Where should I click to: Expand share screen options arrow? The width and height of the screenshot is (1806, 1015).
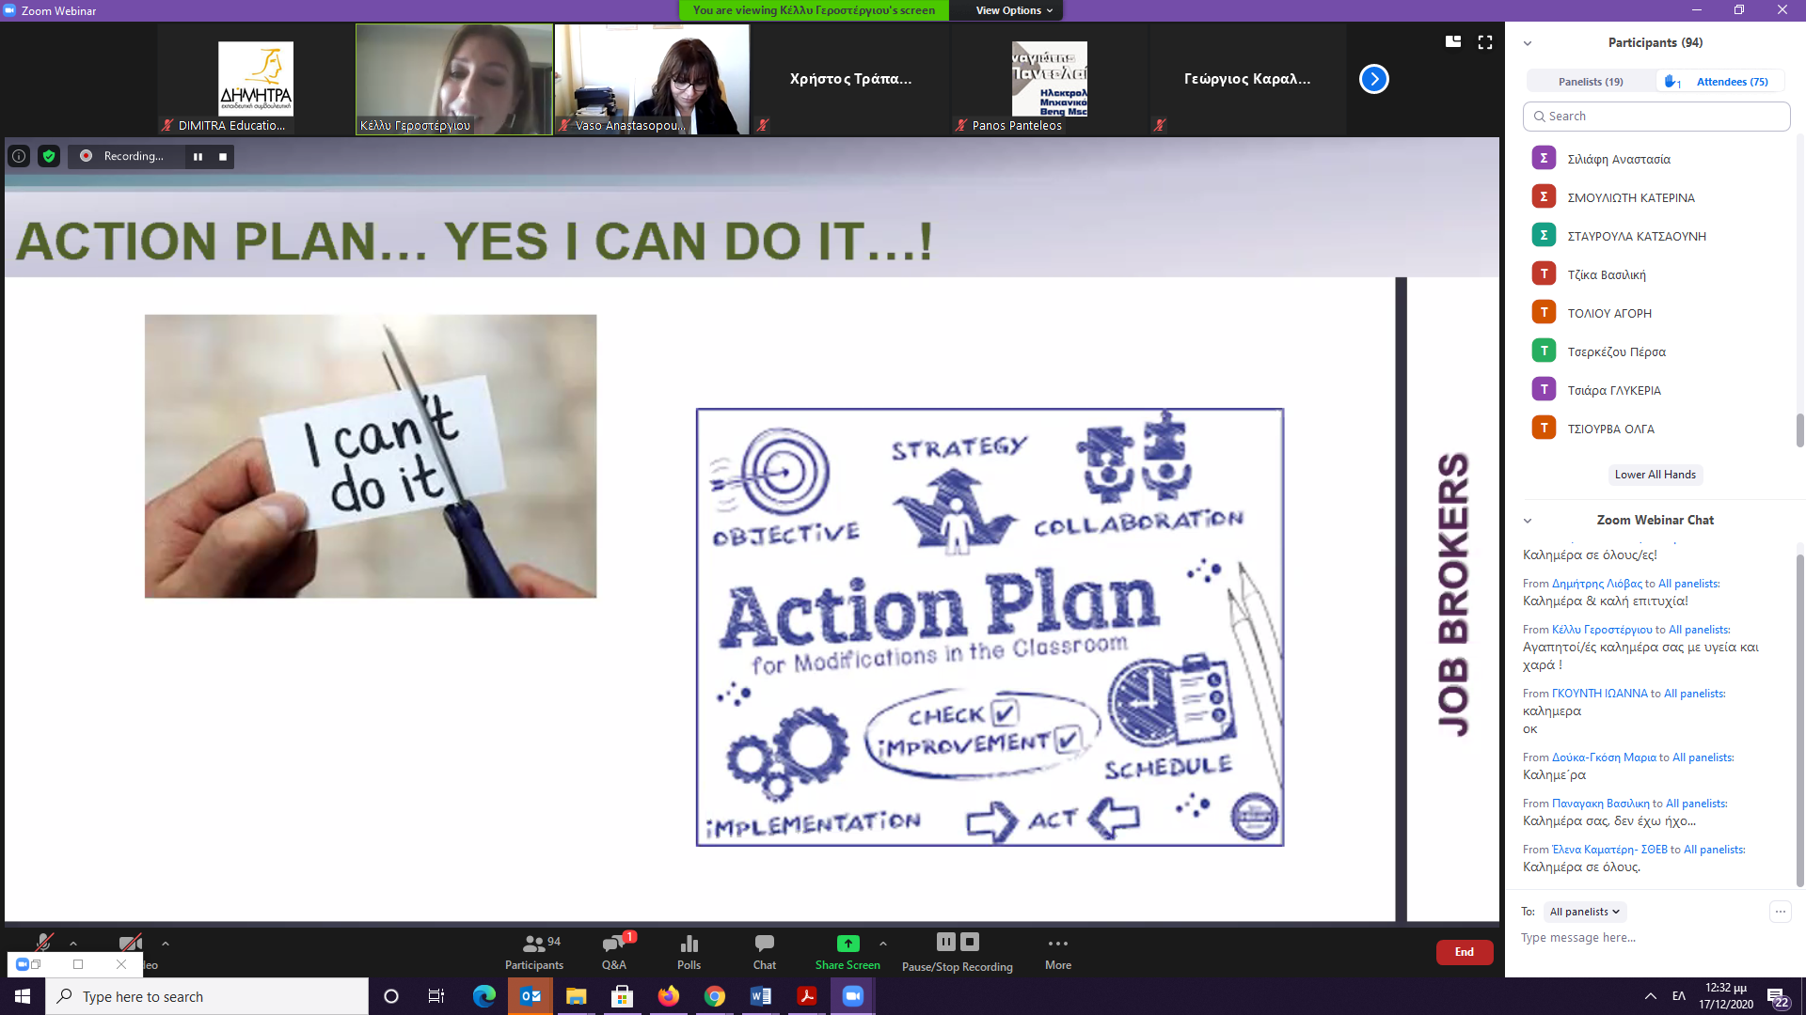(882, 944)
